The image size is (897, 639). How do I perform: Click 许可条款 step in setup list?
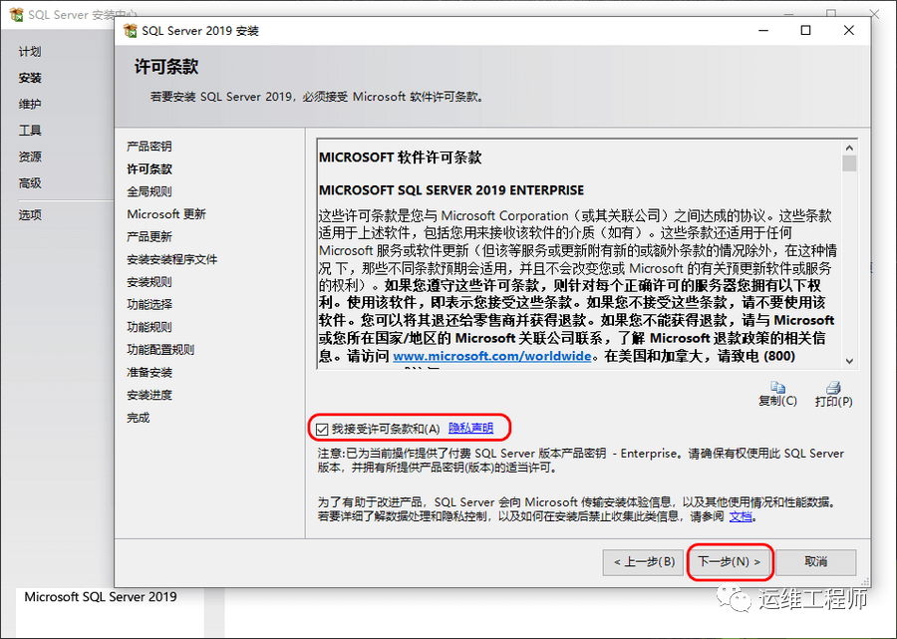(149, 168)
